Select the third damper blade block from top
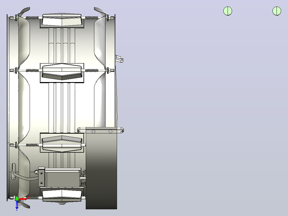The width and height of the screenshot is (288, 216). [62, 143]
